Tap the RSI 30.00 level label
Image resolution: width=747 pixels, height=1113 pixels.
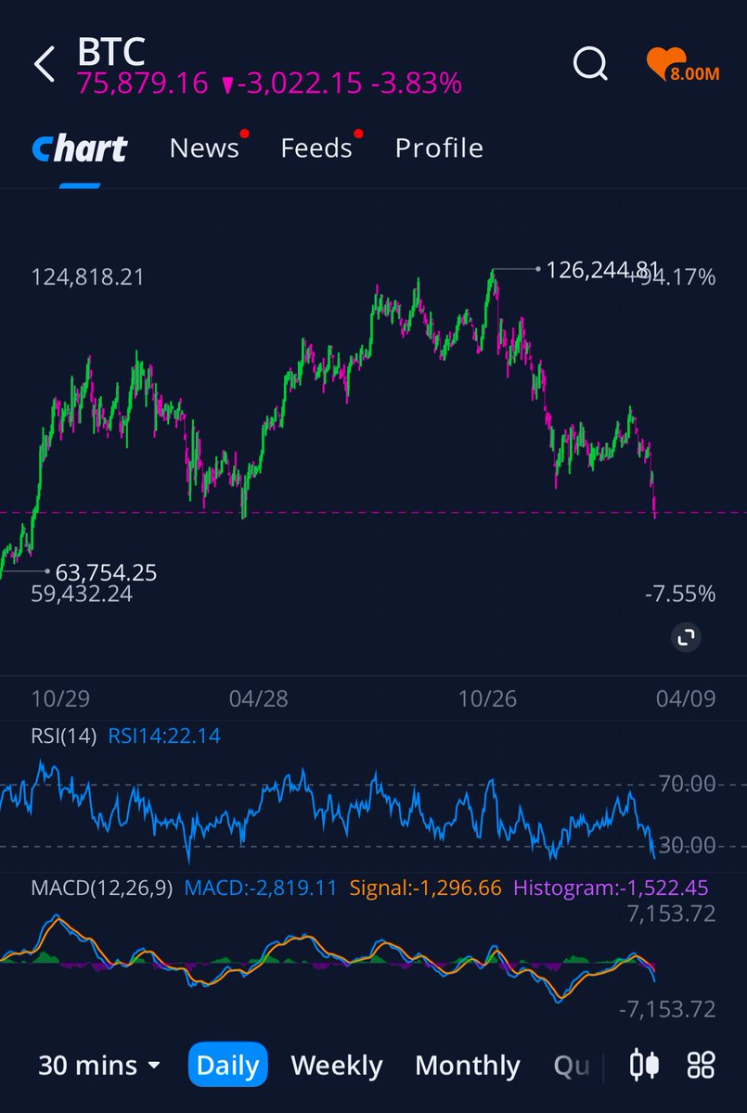pos(688,845)
